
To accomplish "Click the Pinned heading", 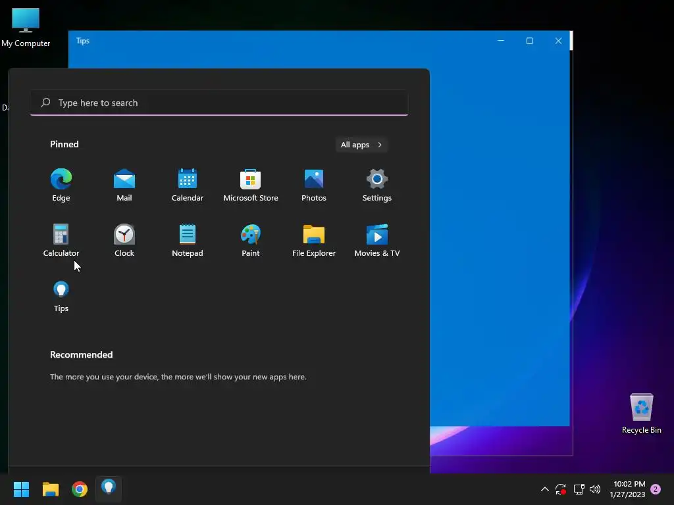I will [65, 144].
